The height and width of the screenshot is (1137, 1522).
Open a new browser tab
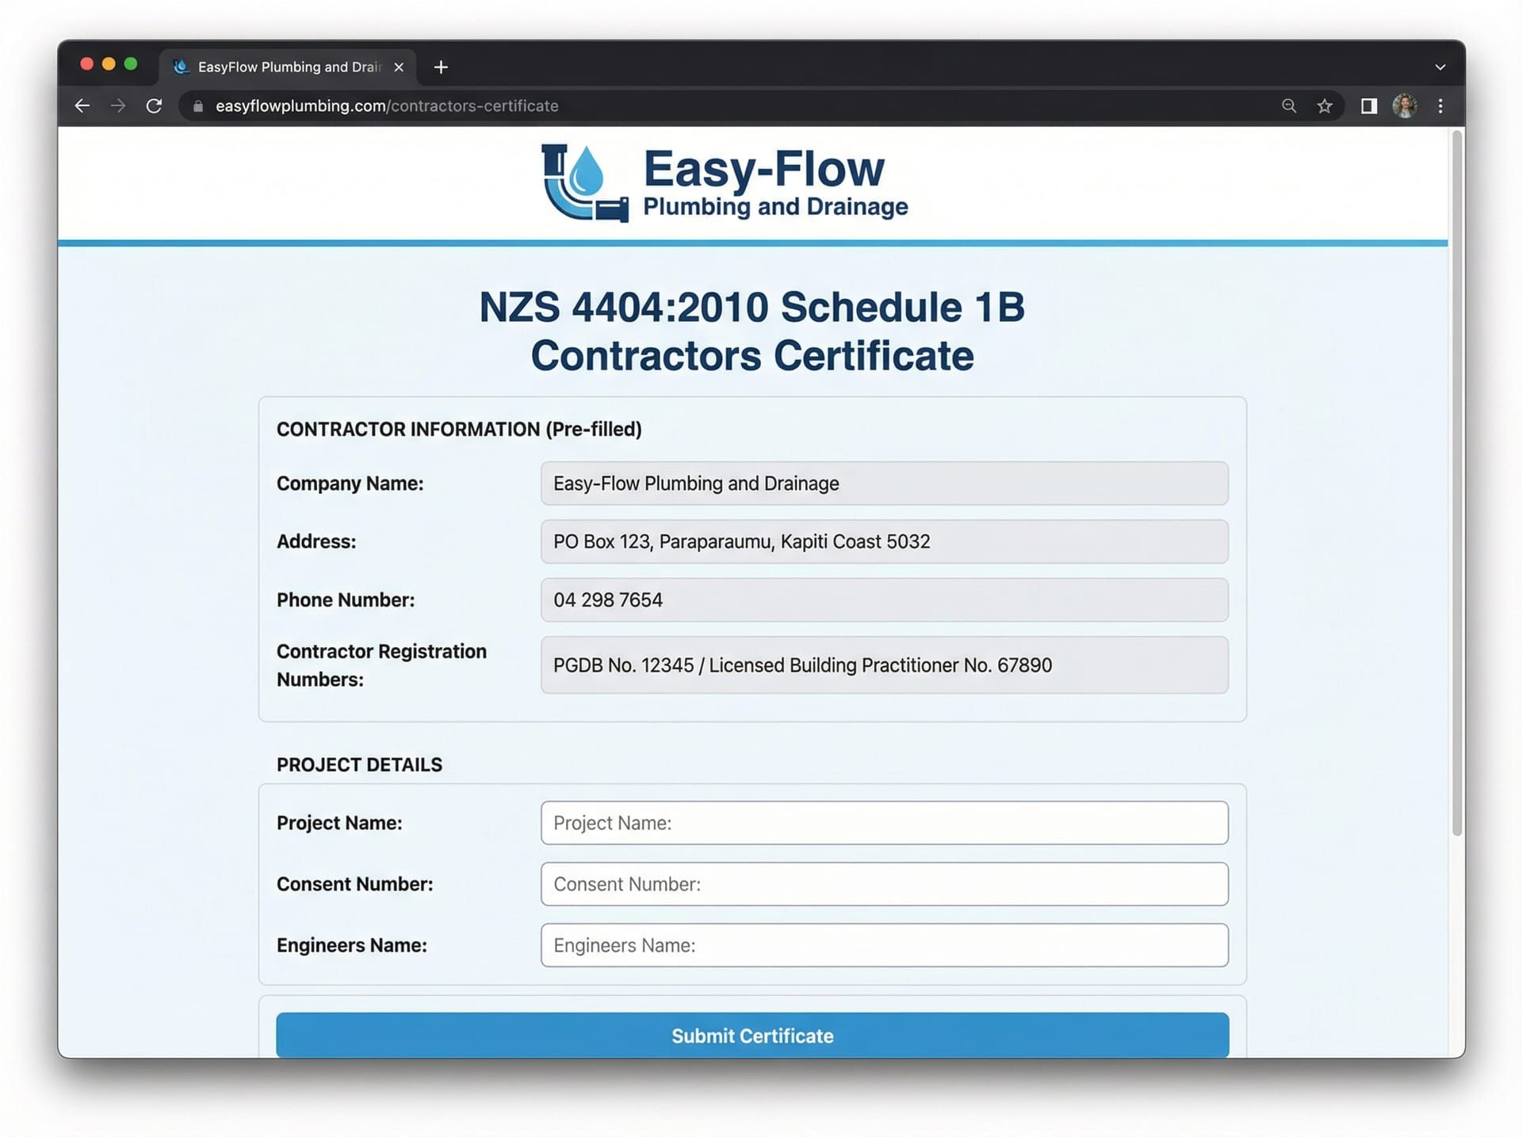click(441, 67)
